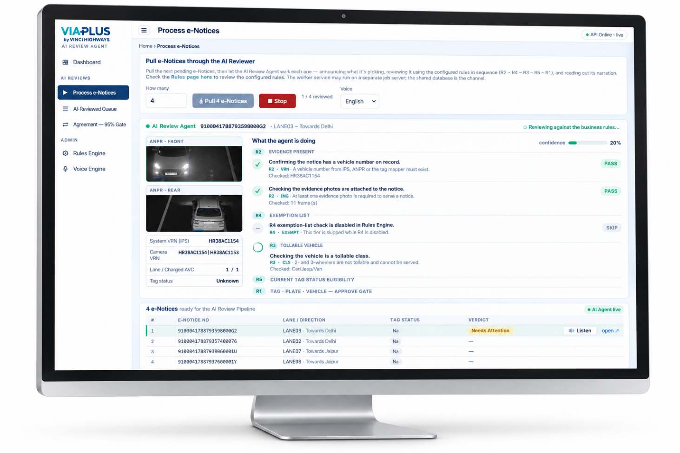This screenshot has height=453, width=680.
Task: Click the Stop button
Action: pyautogui.click(x=277, y=101)
